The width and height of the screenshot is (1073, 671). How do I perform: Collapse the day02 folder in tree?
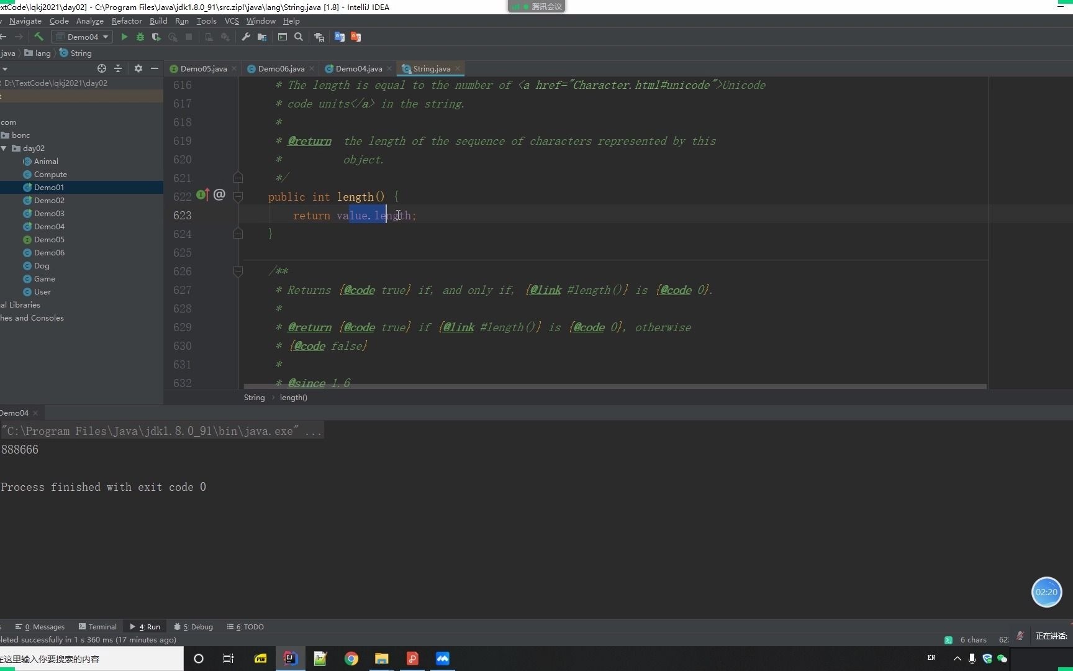[x=4, y=148]
